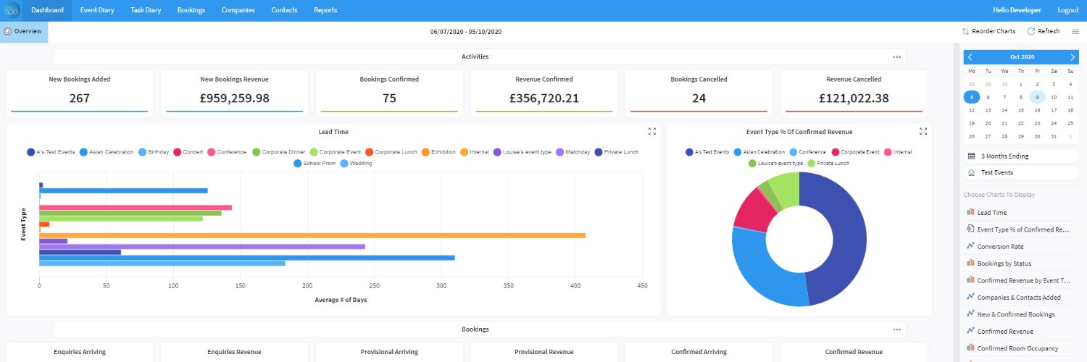Toggle the sidebar hamburger menu icon
Screen dimensions: 1087x362
1075,31
